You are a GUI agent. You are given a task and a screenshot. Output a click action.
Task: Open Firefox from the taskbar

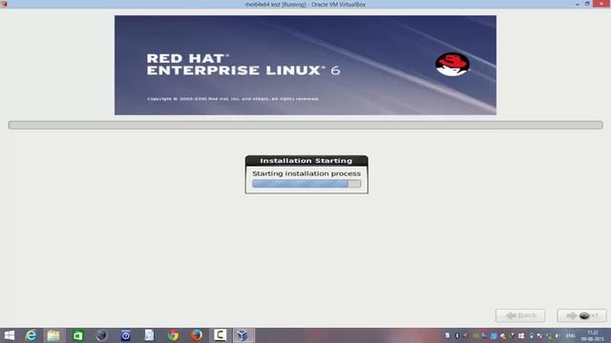tap(197, 335)
